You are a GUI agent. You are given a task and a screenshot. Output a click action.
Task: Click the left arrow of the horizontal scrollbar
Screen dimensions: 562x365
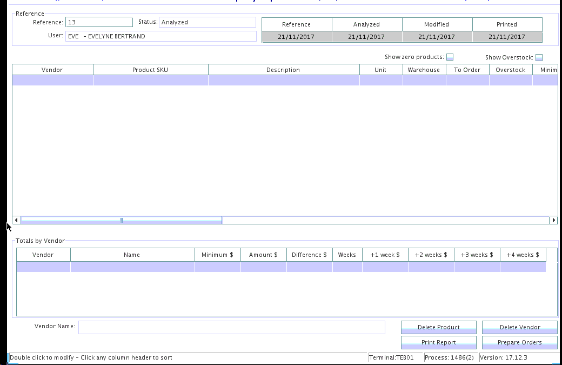pos(16,220)
